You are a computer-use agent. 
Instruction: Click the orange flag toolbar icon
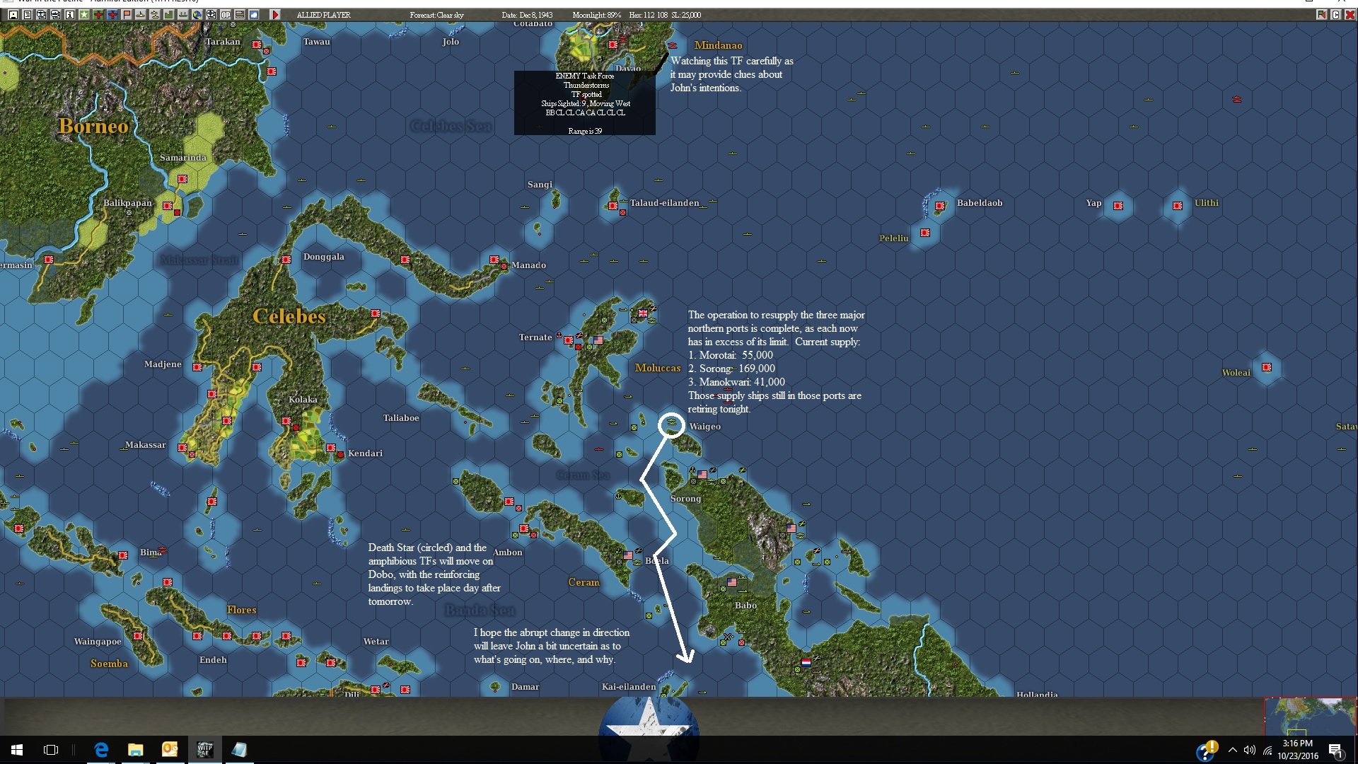[126, 14]
